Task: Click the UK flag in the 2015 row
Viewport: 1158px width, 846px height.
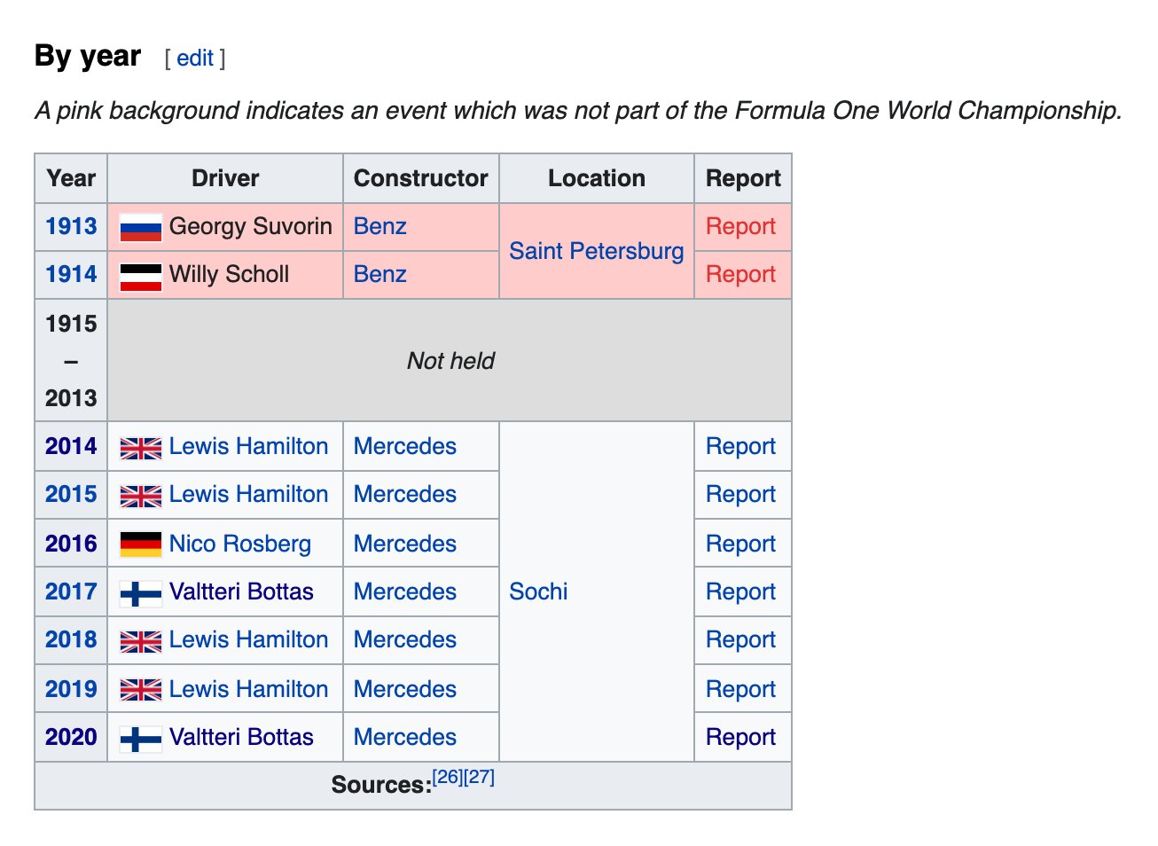Action: coord(141,496)
